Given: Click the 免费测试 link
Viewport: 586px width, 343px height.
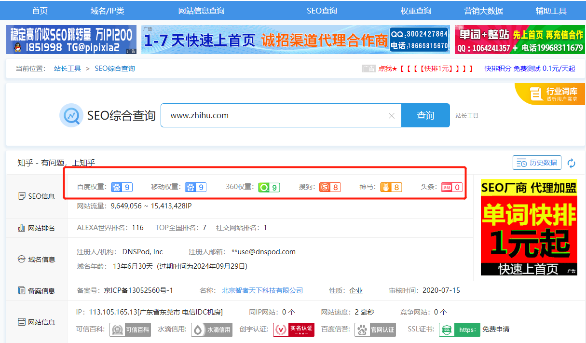Looking at the screenshot, I should pyautogui.click(x=527, y=69).
